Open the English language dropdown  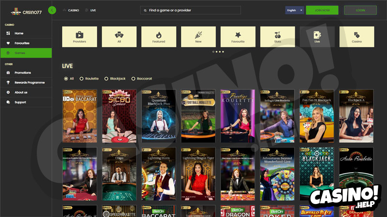(x=295, y=10)
